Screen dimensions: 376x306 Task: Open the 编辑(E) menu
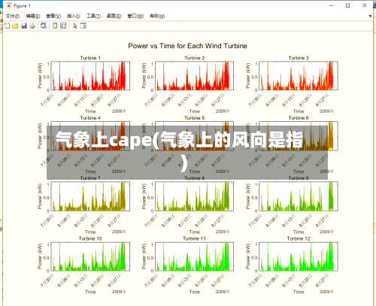(x=33, y=16)
